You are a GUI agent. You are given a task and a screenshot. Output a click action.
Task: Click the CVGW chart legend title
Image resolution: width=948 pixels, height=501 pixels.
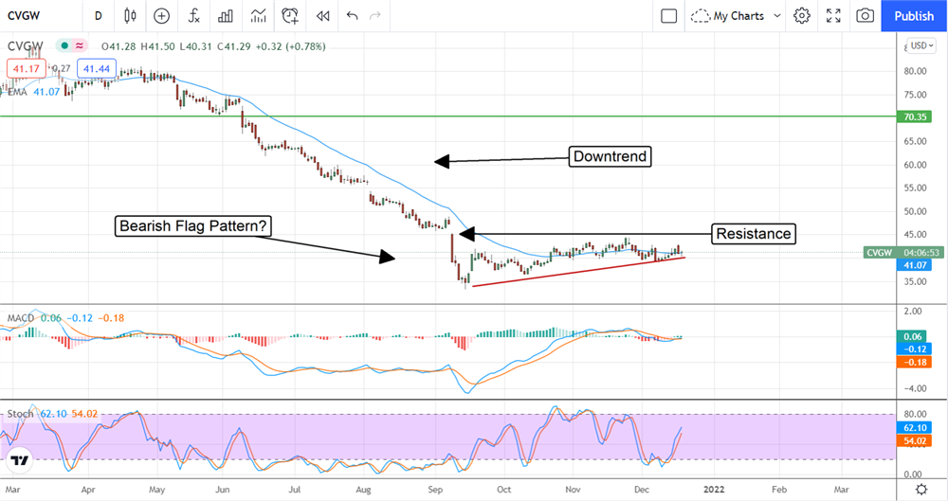pyautogui.click(x=26, y=45)
